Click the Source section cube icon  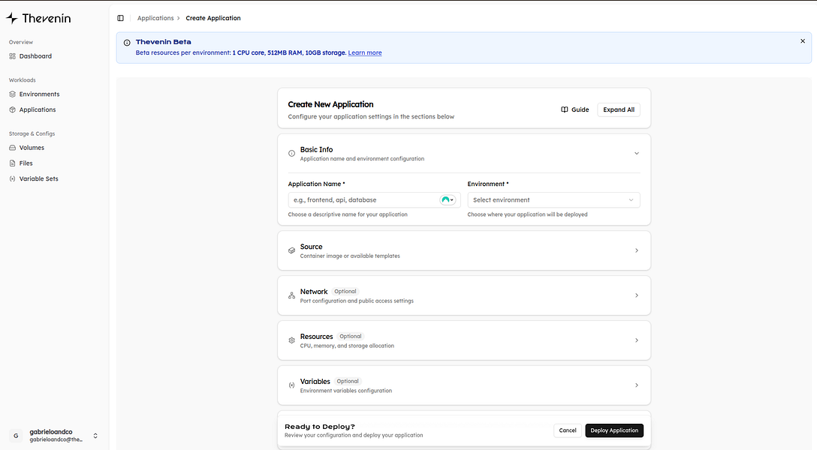coord(291,250)
